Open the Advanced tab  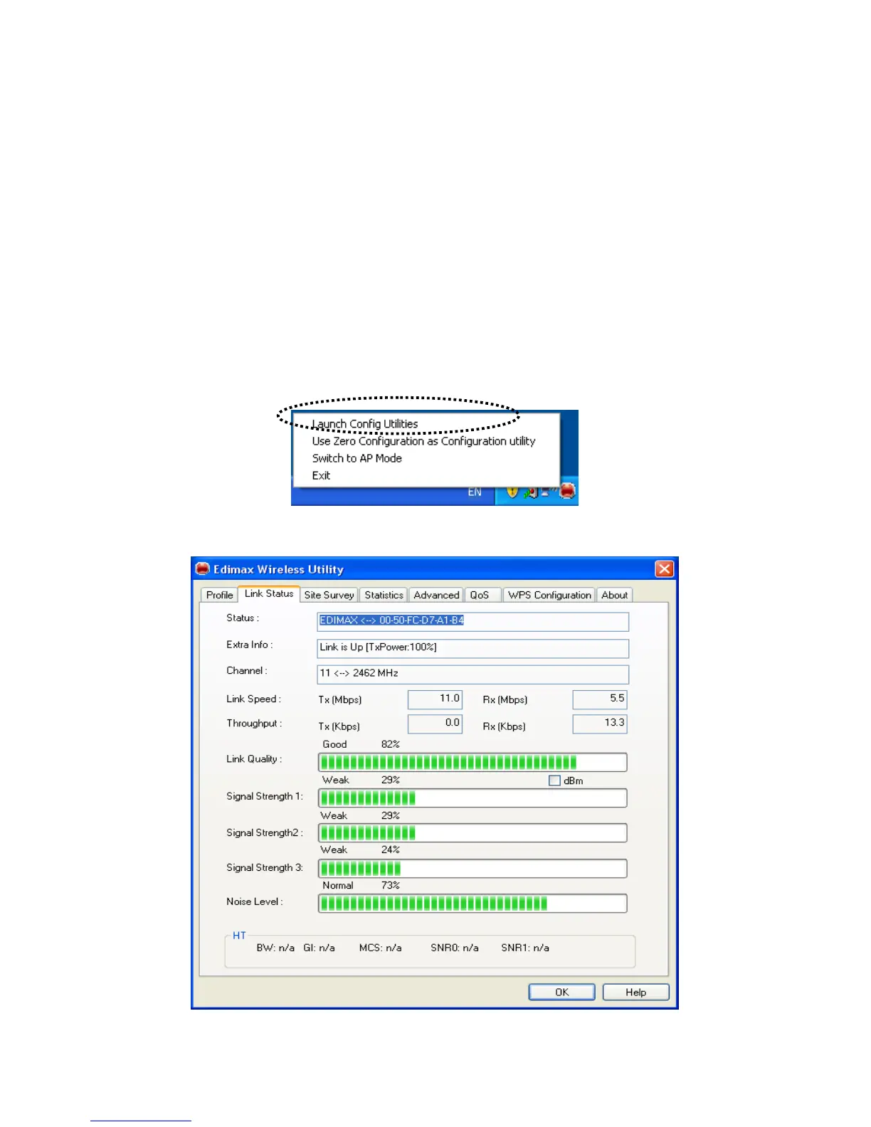coord(436,595)
